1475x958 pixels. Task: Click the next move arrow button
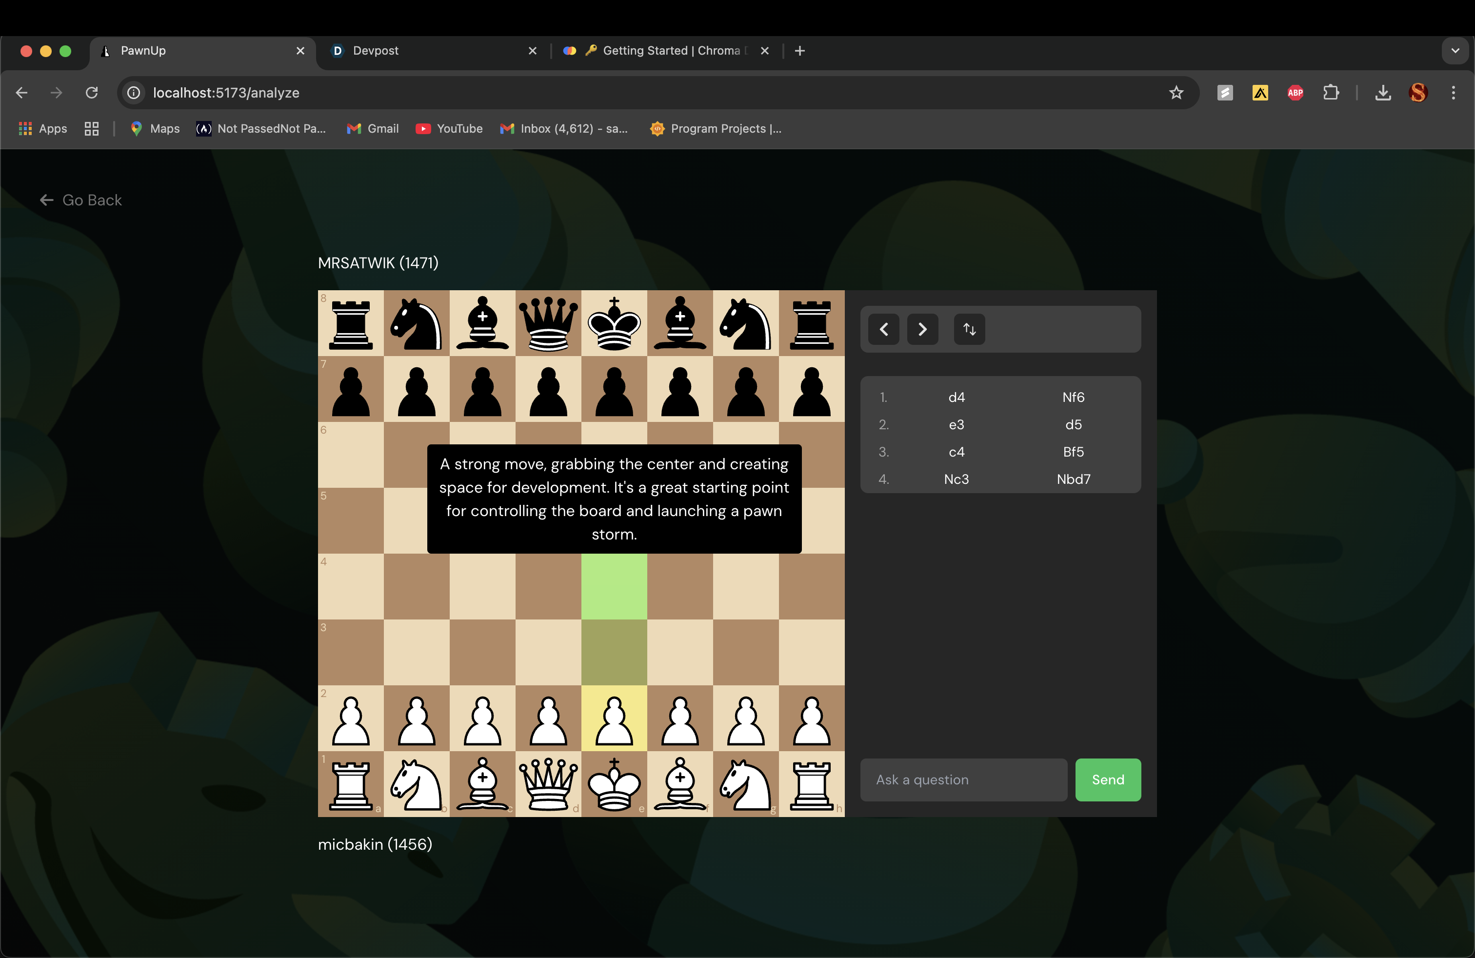922,329
